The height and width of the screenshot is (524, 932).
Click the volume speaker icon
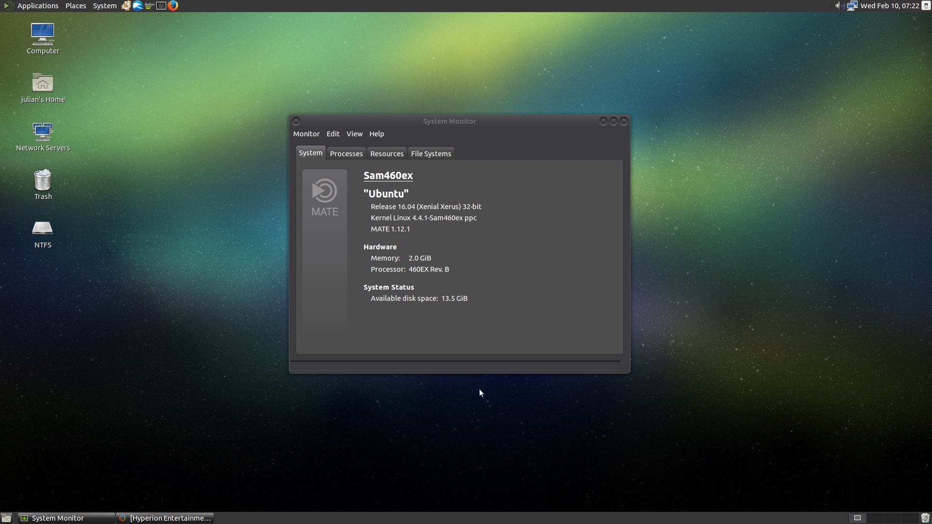point(839,6)
